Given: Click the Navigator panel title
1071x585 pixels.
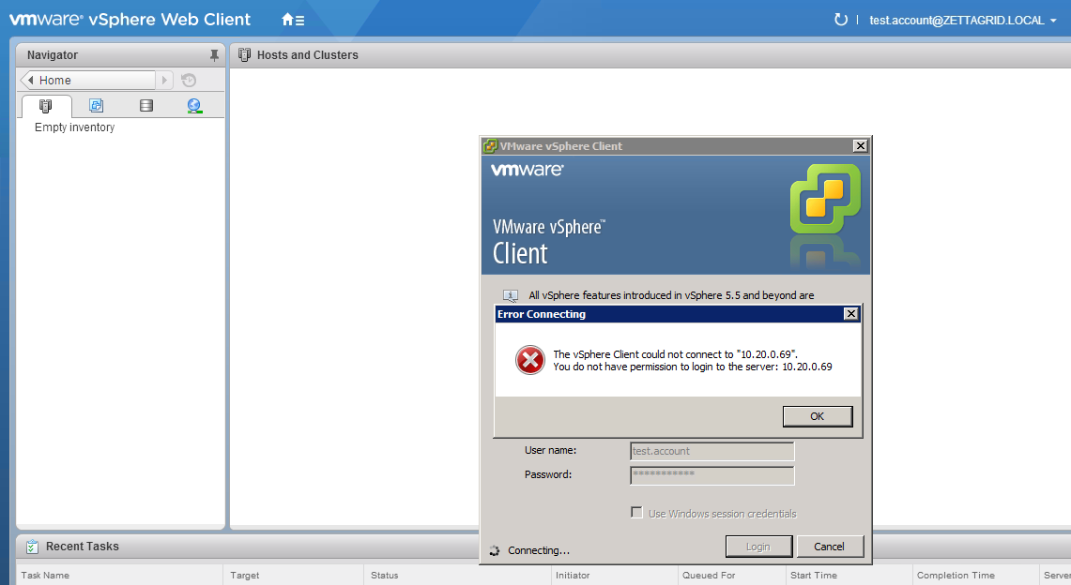Looking at the screenshot, I should point(53,55).
